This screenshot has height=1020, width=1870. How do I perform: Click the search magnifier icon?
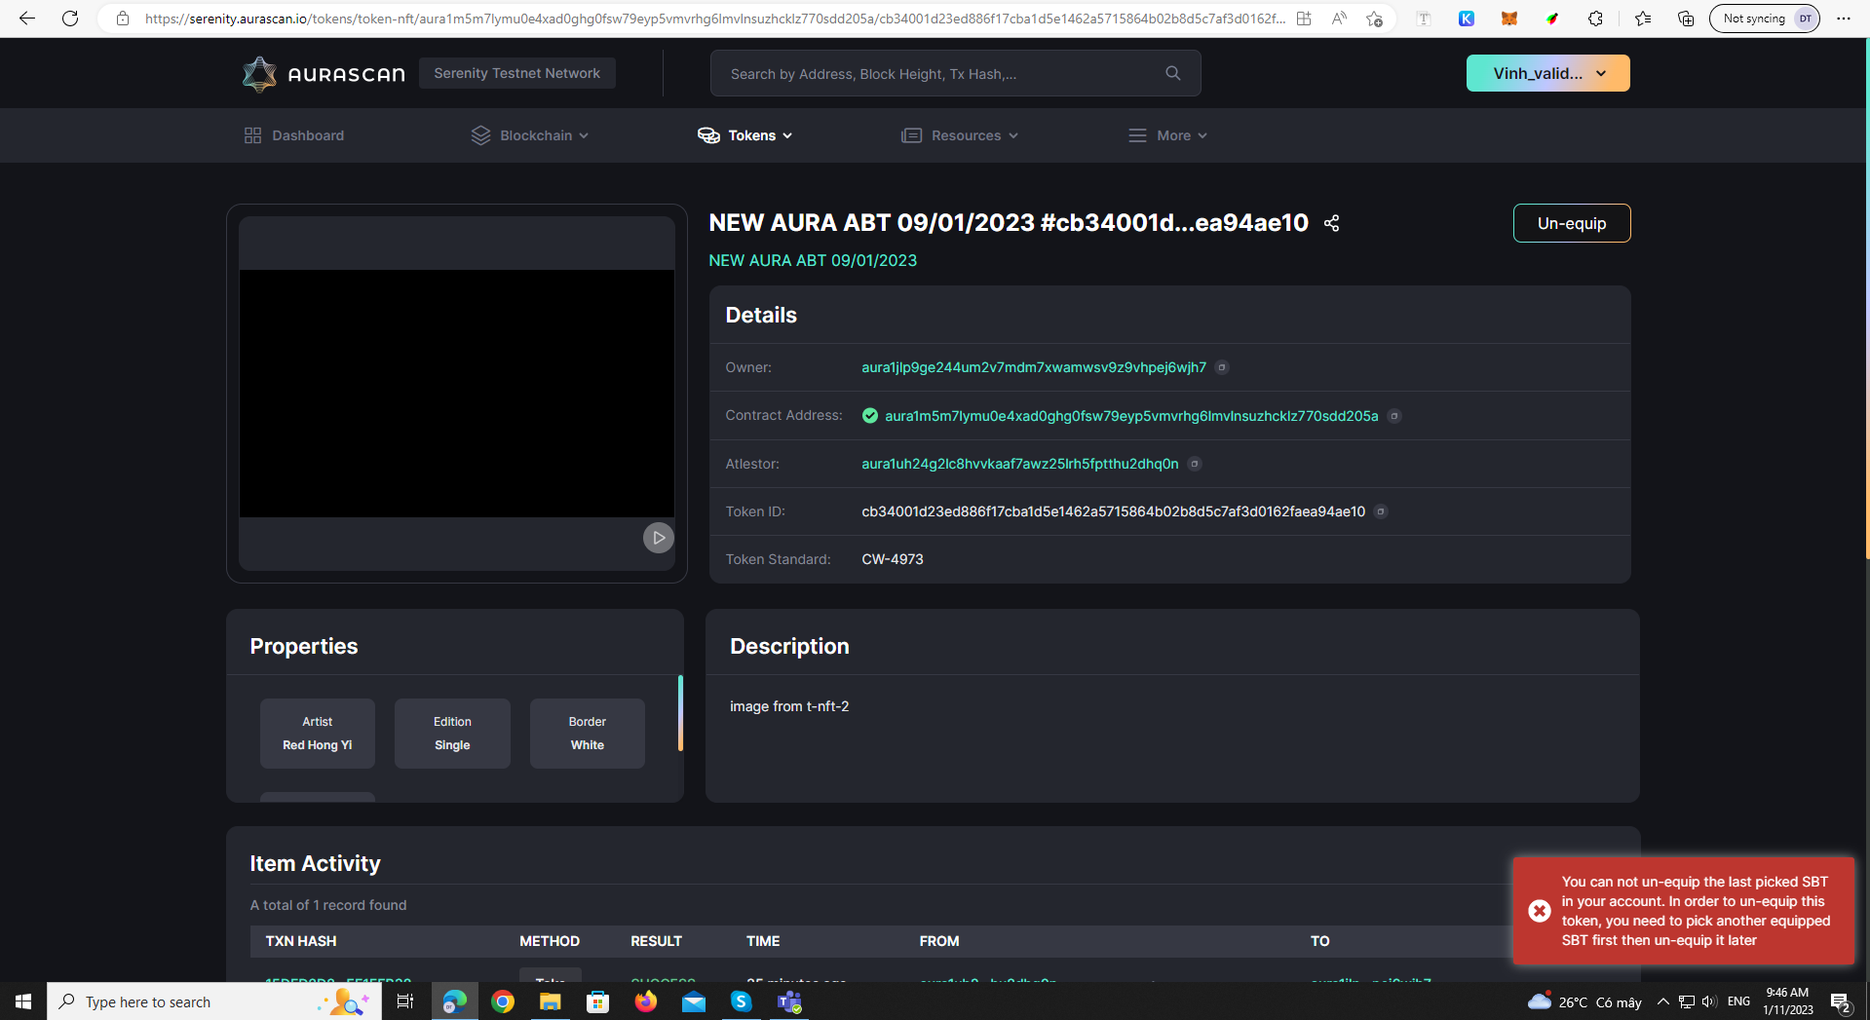tap(1171, 73)
